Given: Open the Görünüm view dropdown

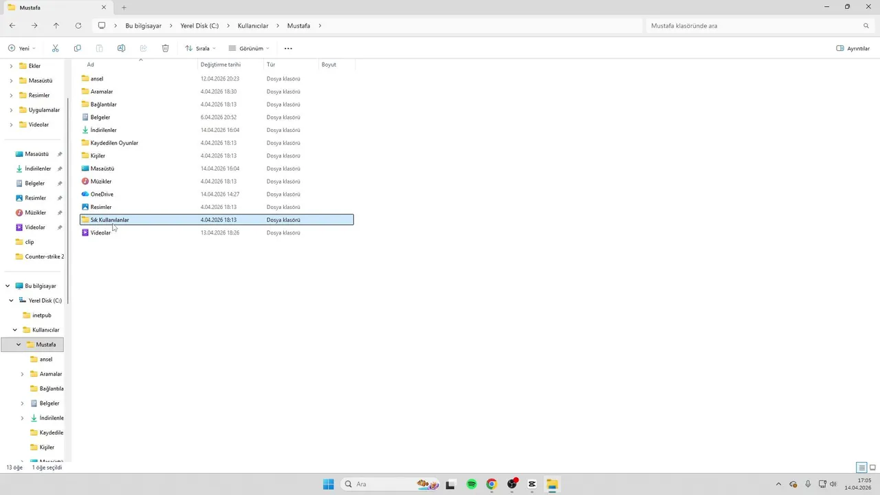Looking at the screenshot, I should pos(248,48).
